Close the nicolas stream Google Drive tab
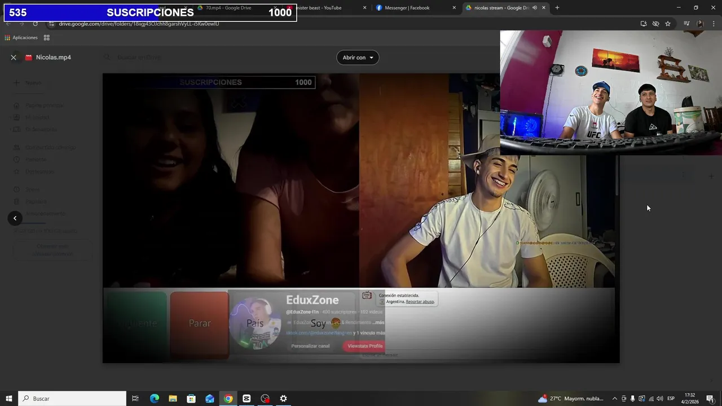The image size is (722, 406). (544, 8)
